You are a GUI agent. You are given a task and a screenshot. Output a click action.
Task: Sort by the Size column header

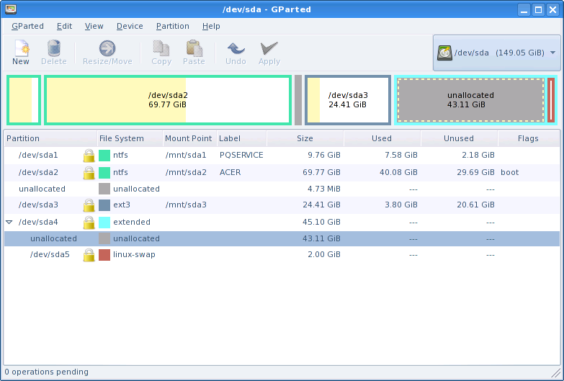pos(305,138)
